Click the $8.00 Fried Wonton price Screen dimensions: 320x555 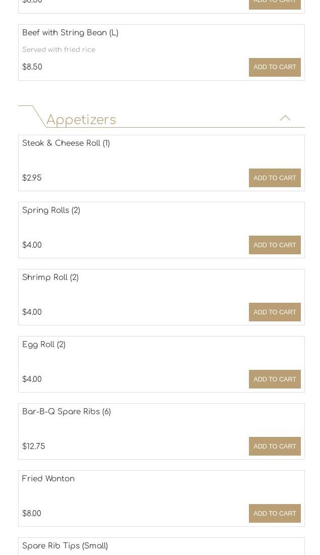pos(32,514)
